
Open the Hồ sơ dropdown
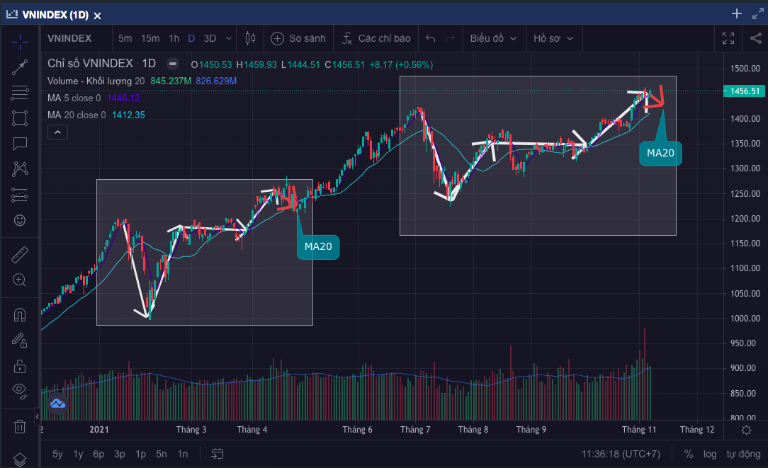pos(553,38)
